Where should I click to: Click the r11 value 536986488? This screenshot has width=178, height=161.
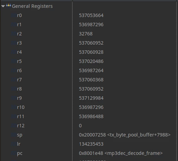click(91, 116)
